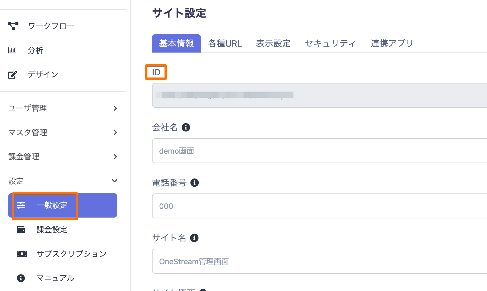Switch to the 表示設定 tab
Image resolution: width=487 pixels, height=291 pixels.
pos(273,43)
